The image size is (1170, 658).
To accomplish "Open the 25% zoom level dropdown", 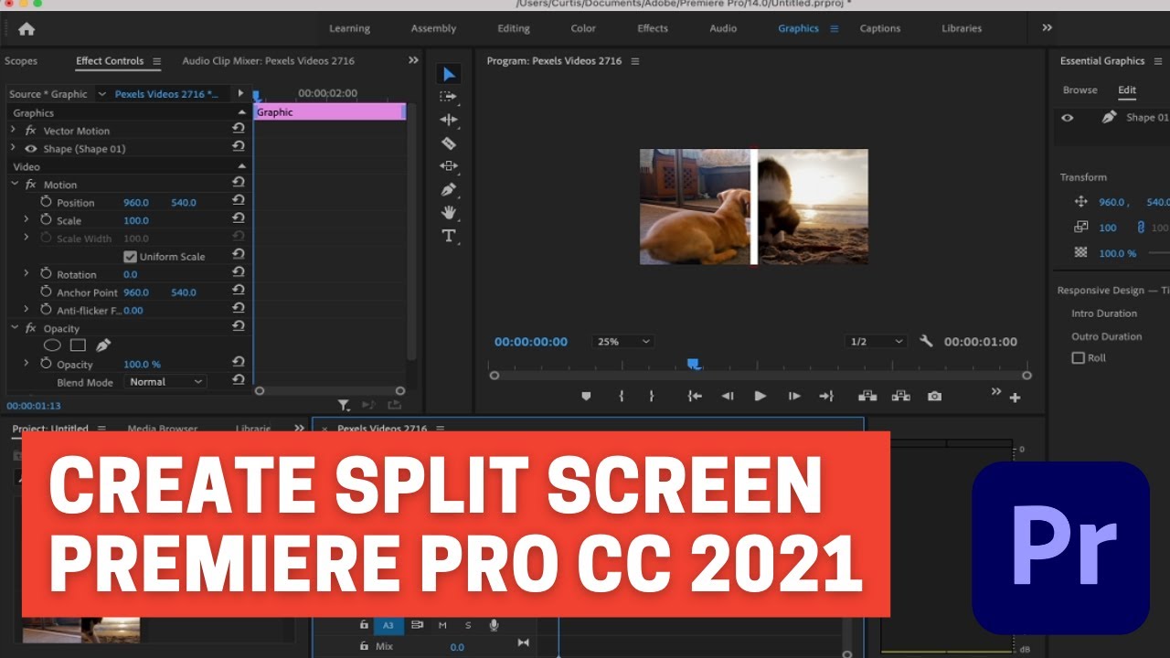I will [623, 341].
